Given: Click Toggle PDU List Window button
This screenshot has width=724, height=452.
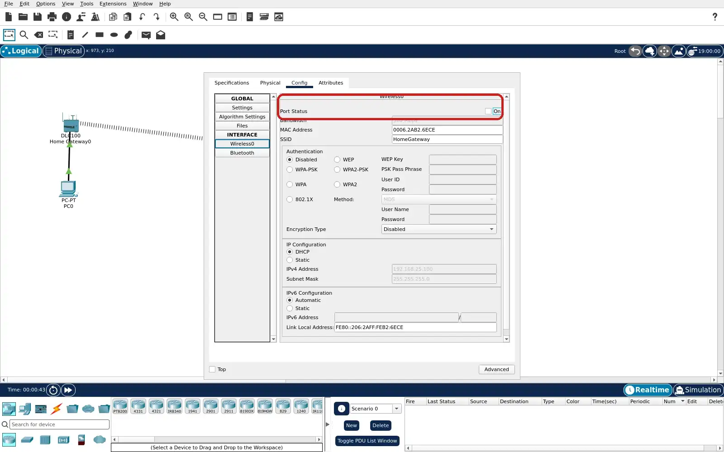Looking at the screenshot, I should click(x=367, y=441).
